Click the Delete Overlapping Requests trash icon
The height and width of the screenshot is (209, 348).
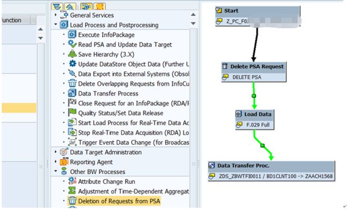[72, 83]
